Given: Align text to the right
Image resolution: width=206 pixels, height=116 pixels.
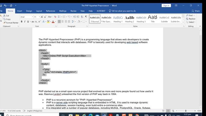Looking at the screenshot, I should click(x=66, y=22).
